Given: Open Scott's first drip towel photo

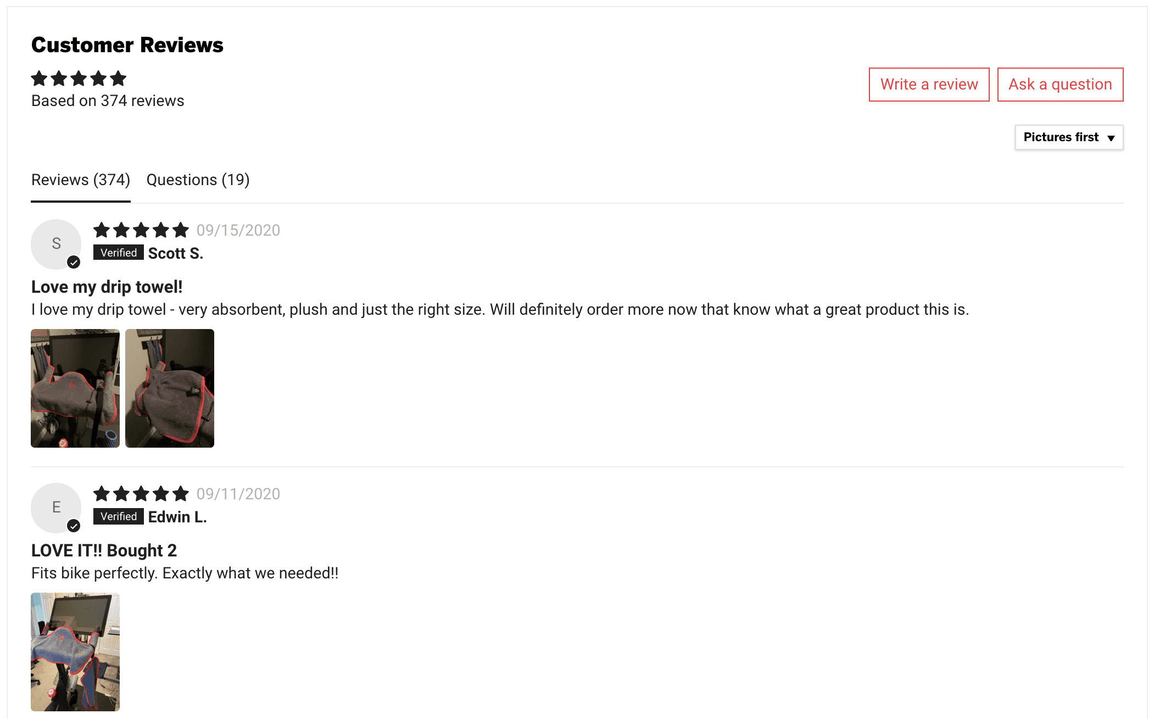Looking at the screenshot, I should [x=75, y=388].
